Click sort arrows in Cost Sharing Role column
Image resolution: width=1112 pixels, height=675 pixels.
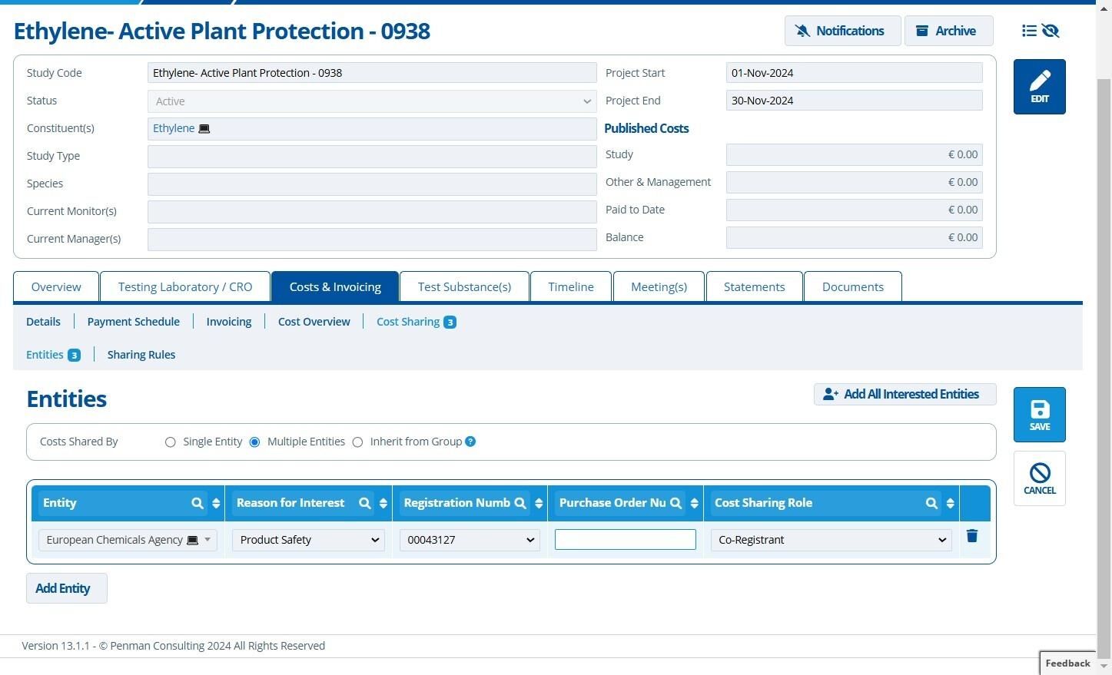[950, 503]
